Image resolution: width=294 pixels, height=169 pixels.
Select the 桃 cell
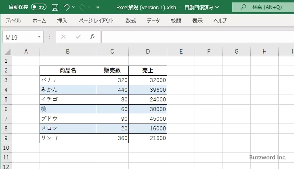[x=68, y=109]
